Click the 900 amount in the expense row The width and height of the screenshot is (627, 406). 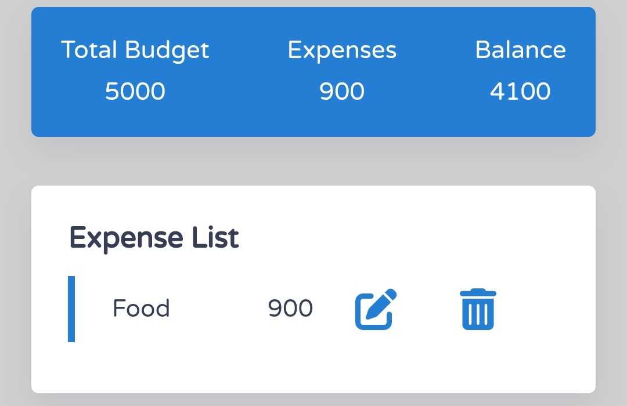(290, 309)
